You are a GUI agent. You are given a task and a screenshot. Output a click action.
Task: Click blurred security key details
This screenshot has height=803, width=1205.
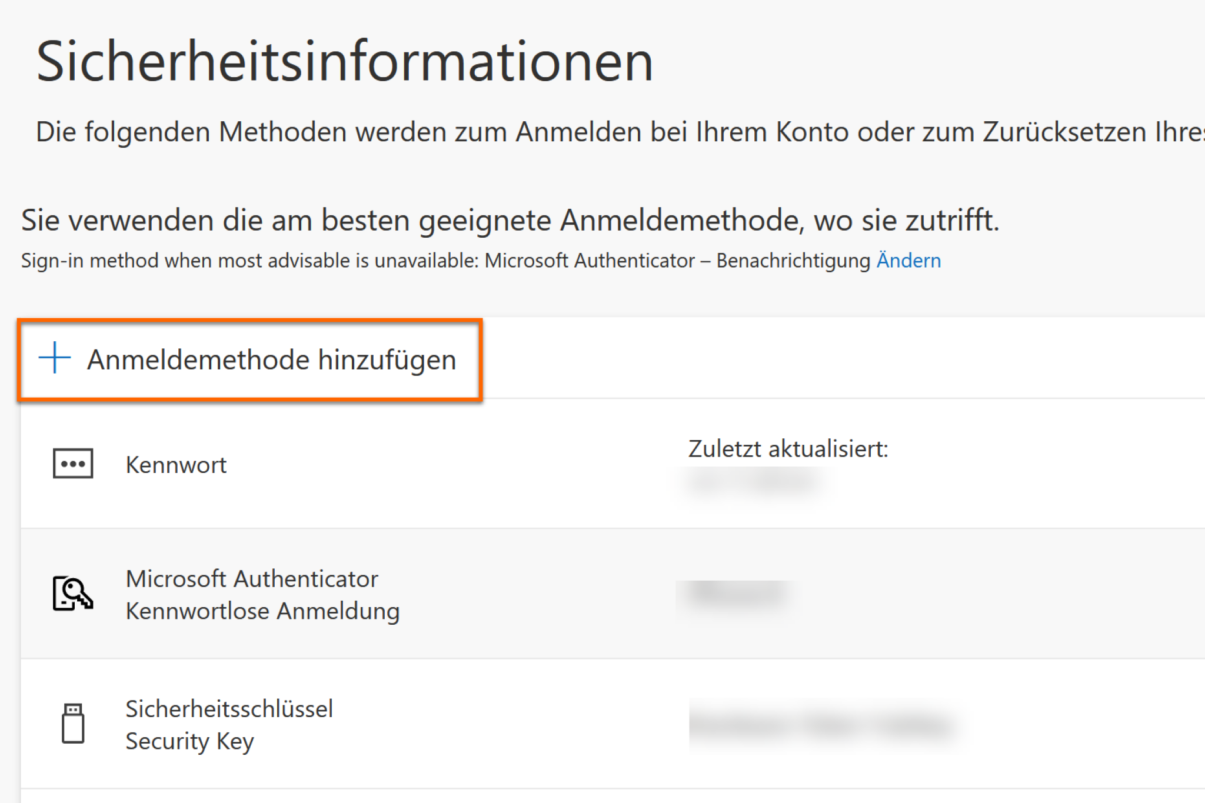[x=823, y=725]
